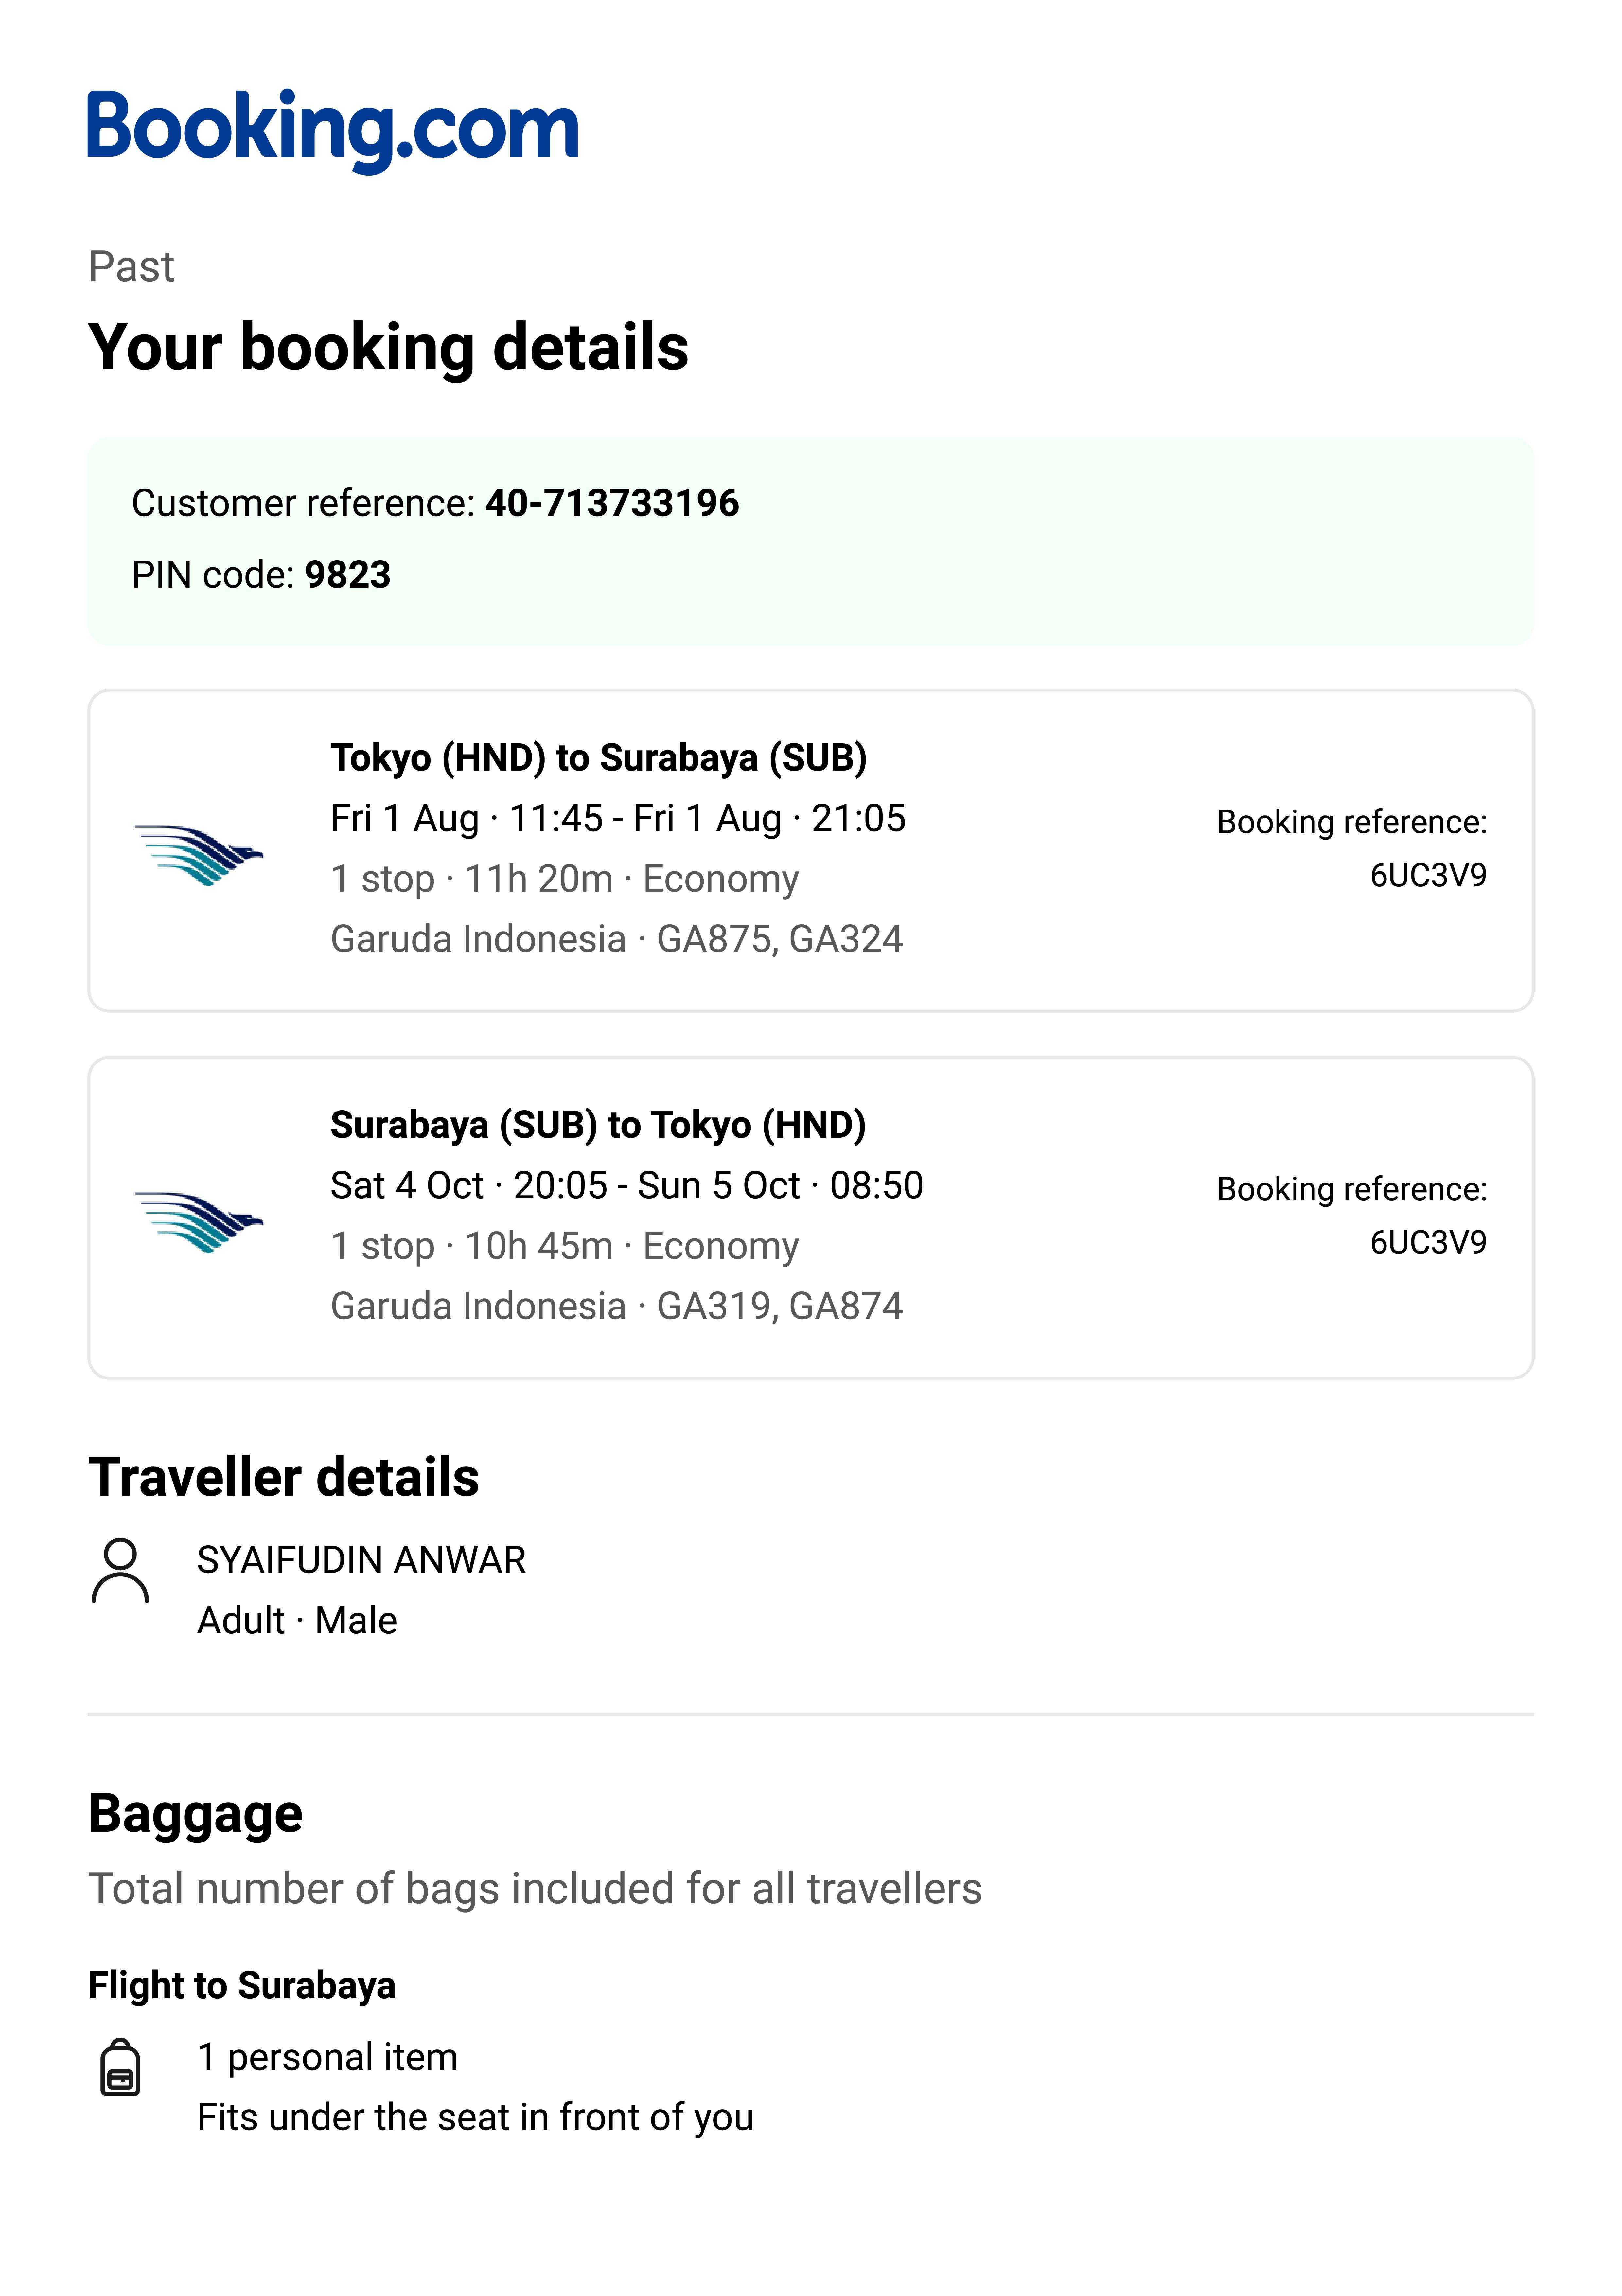
Task: Open the Tokyo (HND) to Surabaya (SUB) heading
Action: point(598,758)
